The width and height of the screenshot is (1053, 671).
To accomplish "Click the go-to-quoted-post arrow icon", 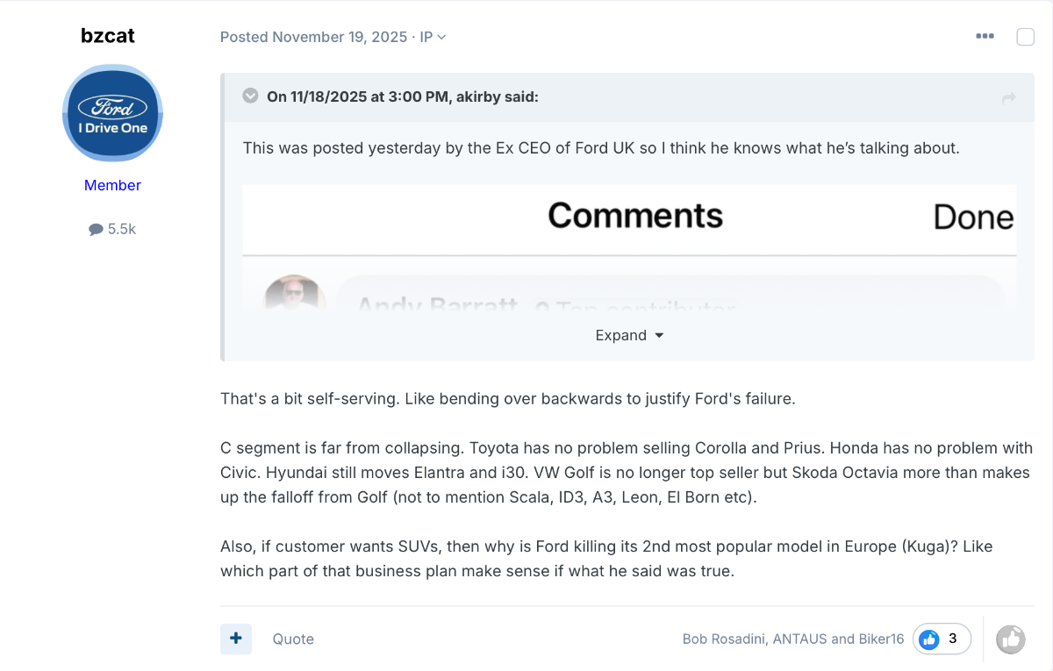I will [1009, 98].
